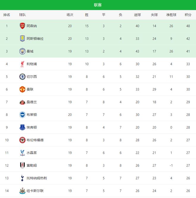Click the 净胜球 column header
196x198 pixels.
(171, 15)
